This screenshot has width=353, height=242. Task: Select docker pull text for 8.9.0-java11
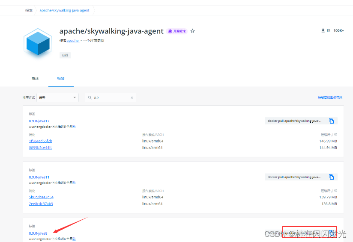pos(294,177)
